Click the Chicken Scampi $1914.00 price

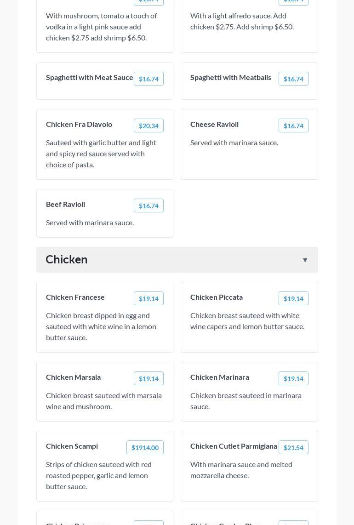(145, 448)
